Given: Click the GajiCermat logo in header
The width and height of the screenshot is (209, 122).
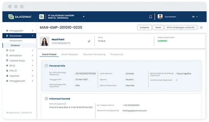Looking at the screenshot, I should point(20,17).
